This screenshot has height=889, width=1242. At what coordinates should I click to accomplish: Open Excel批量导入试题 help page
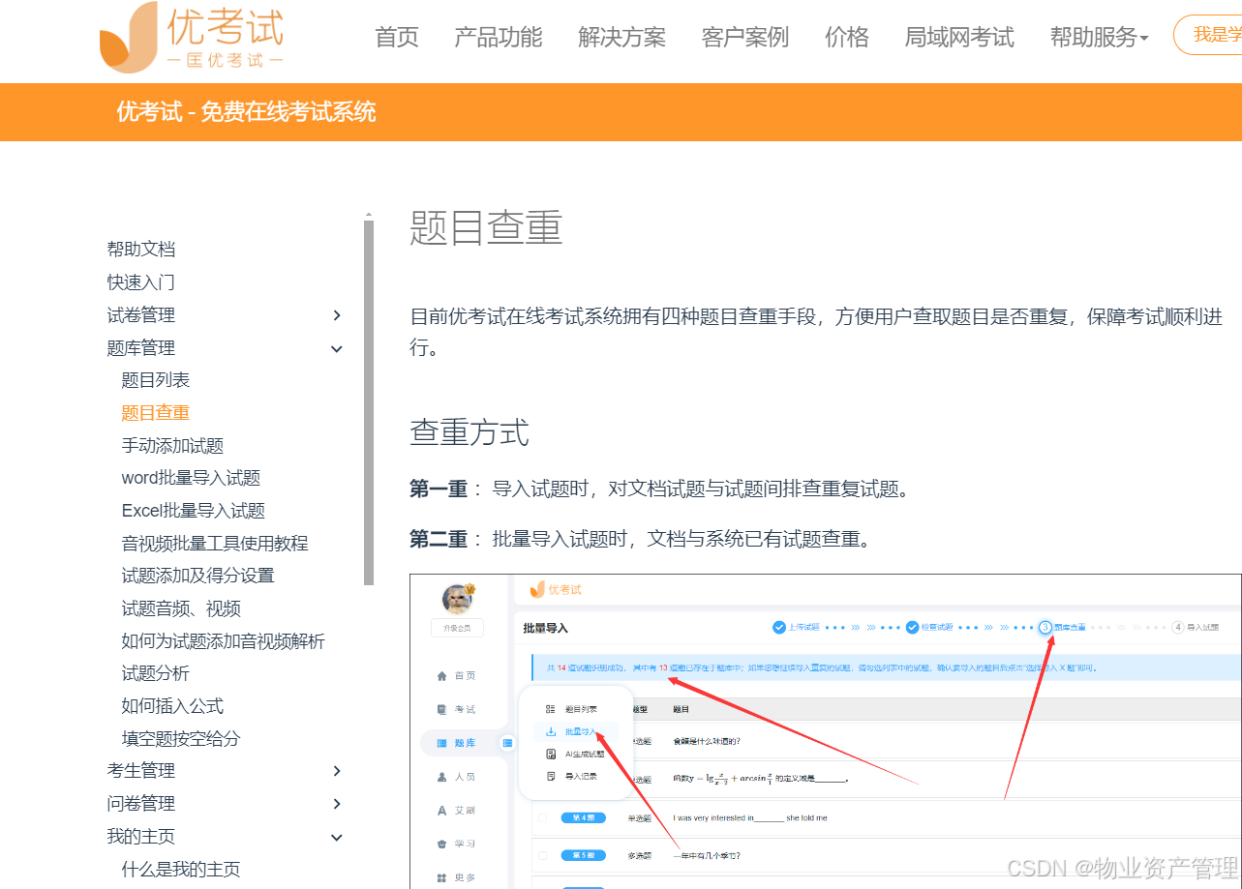[x=194, y=511]
